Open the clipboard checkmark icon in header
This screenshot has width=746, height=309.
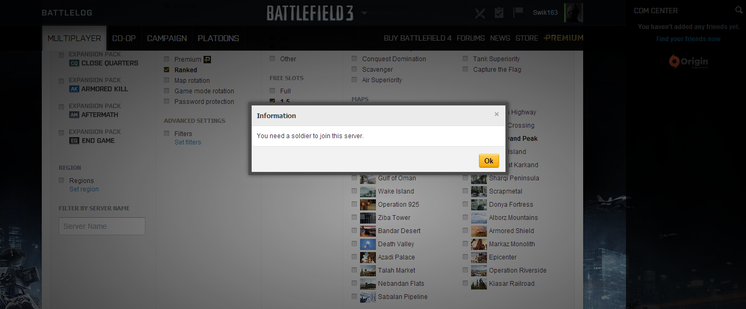499,13
